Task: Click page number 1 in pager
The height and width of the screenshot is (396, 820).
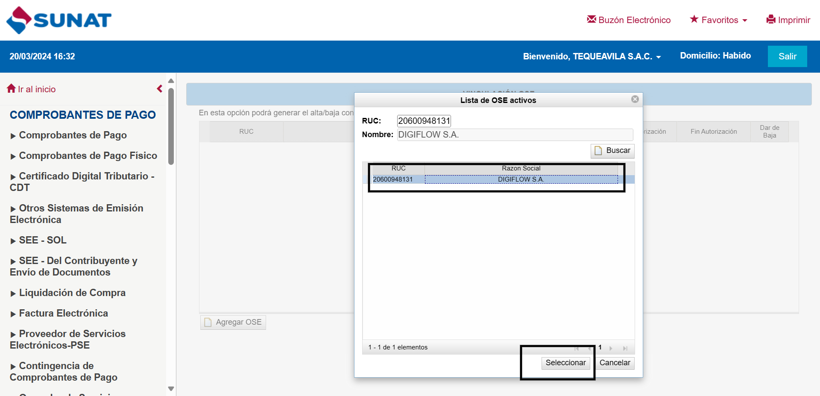Action: [x=600, y=347]
